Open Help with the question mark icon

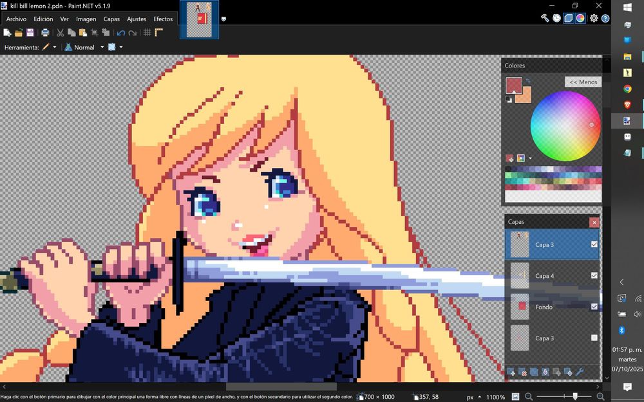pos(605,18)
